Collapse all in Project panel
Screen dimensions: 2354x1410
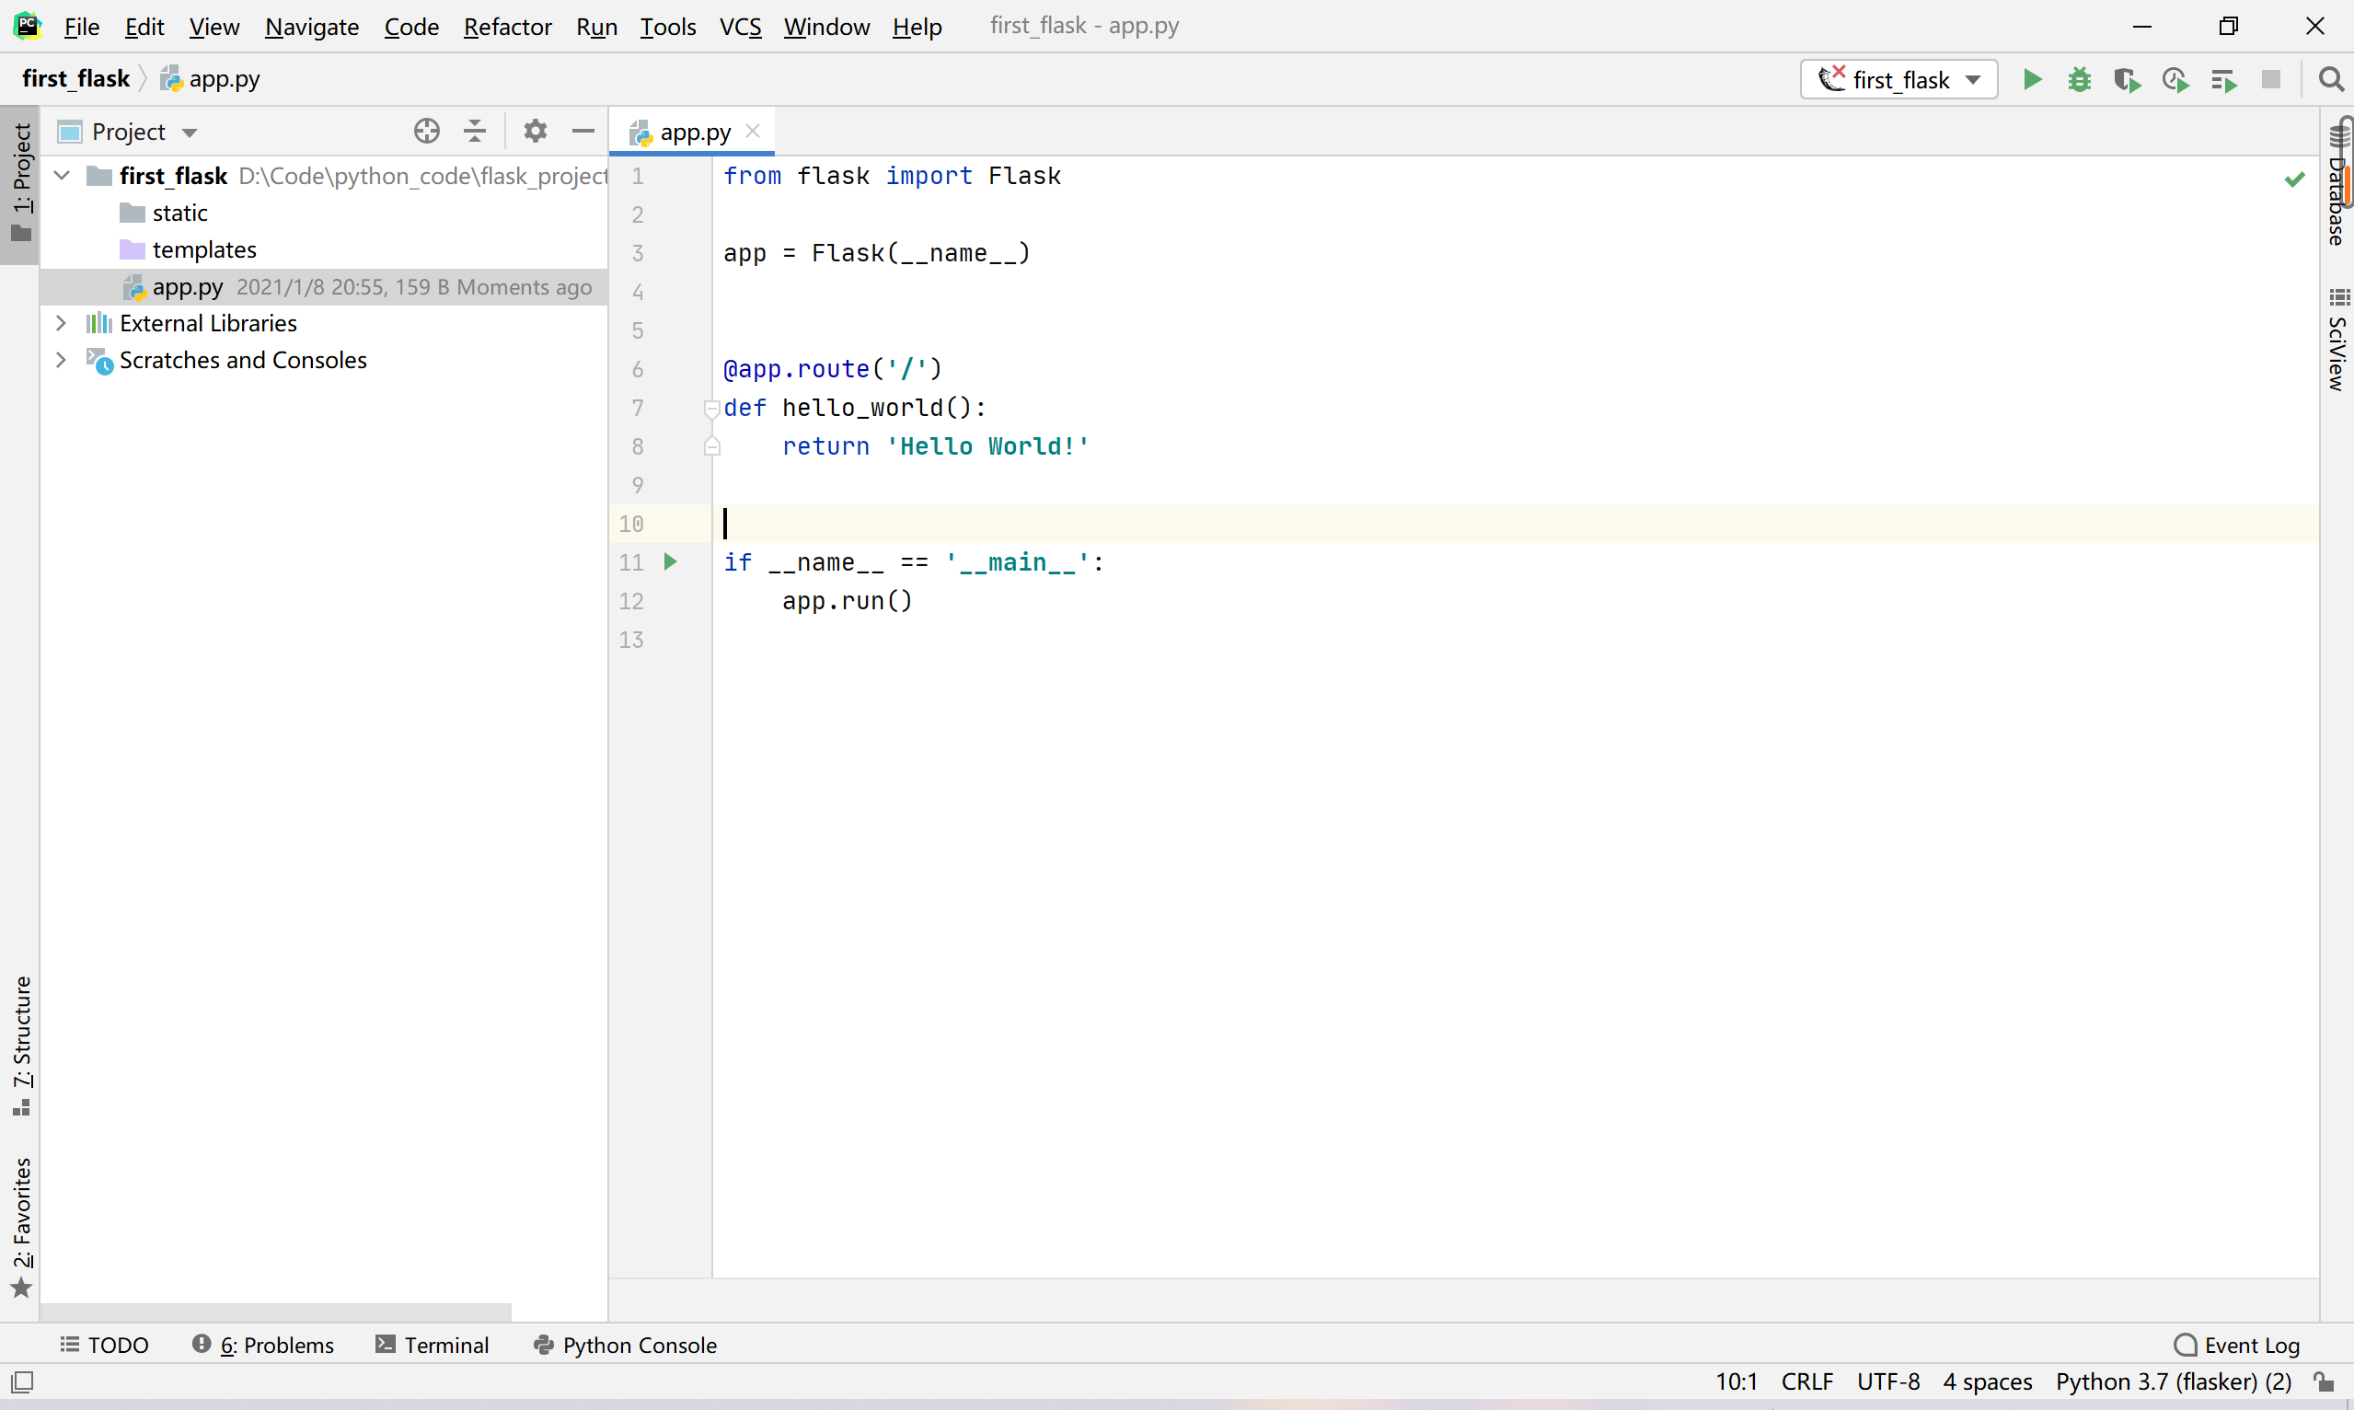click(475, 131)
